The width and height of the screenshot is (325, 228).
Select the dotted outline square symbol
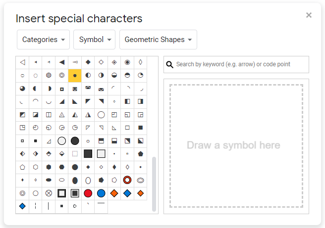75,154
